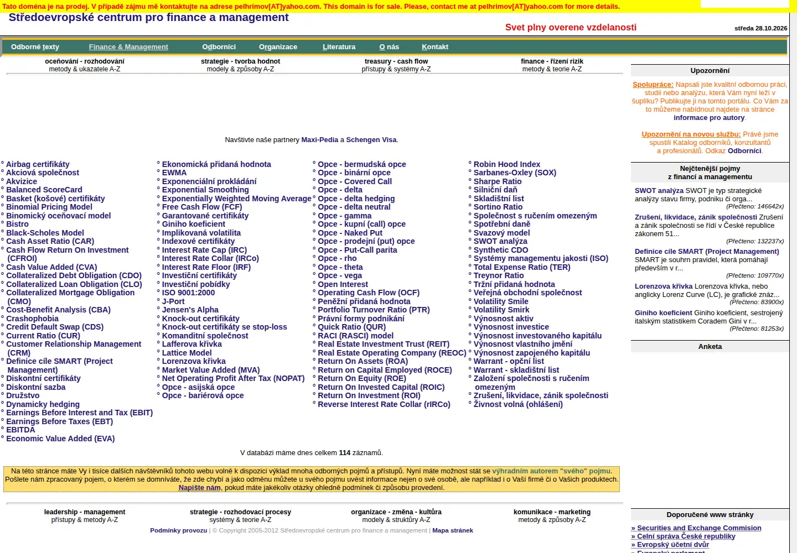Open the Black-Scholes Model entry
Viewport: 797px width, 553px height.
tap(45, 233)
